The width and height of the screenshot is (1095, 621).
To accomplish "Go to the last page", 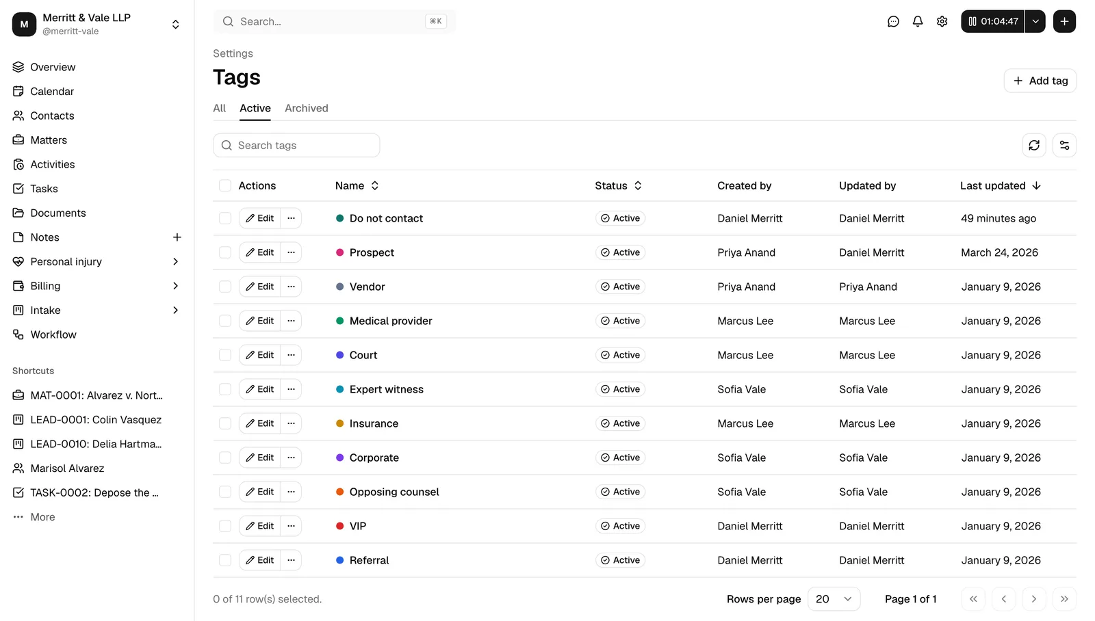I will (1064, 599).
